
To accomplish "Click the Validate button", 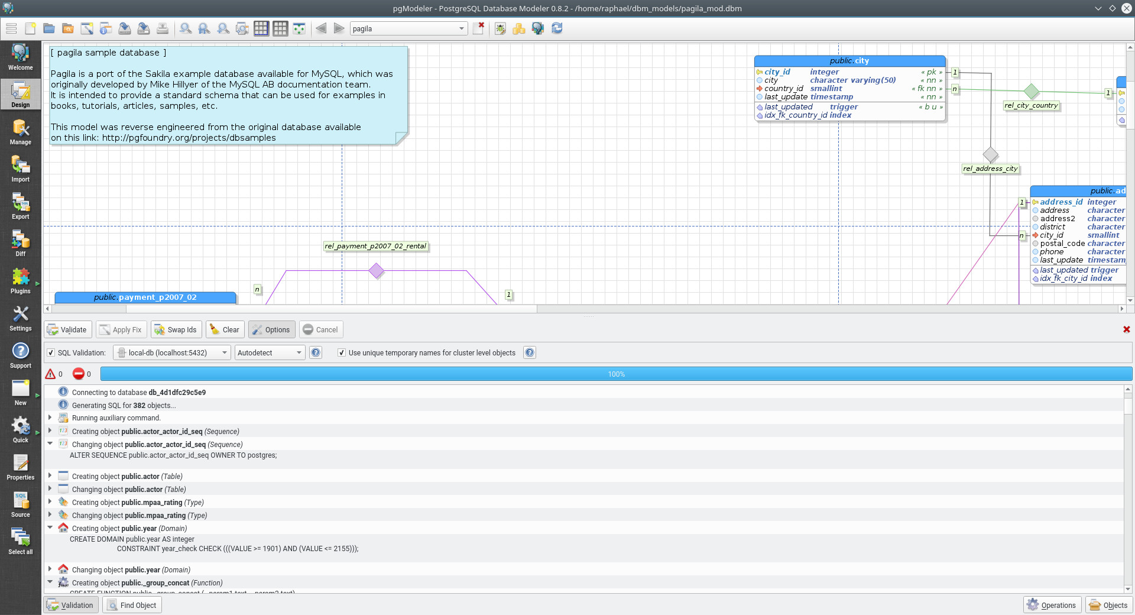I will coord(67,329).
